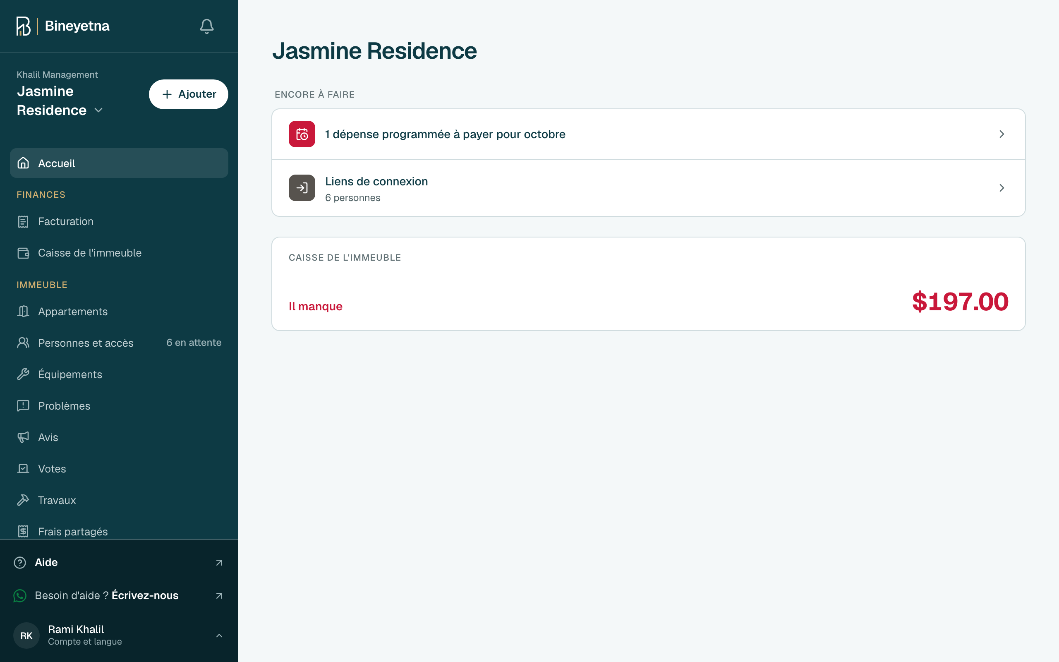The height and width of the screenshot is (662, 1059).
Task: Open the notifications bell
Action: 206,26
